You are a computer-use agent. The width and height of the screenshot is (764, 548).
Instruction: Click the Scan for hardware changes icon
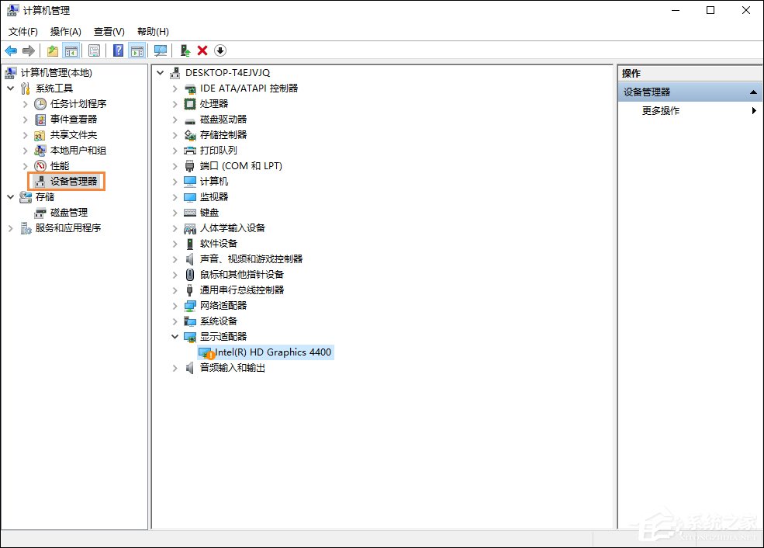tap(161, 50)
